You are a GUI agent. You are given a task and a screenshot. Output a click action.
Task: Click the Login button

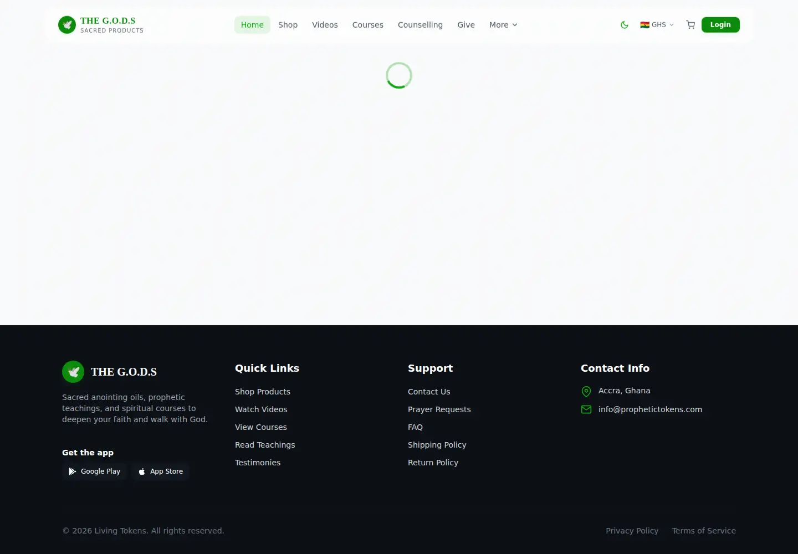(720, 25)
